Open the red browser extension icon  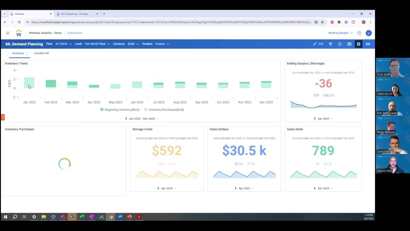pyautogui.click(x=332, y=22)
